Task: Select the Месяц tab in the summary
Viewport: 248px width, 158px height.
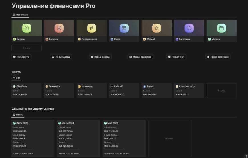Action: [x=18, y=114]
